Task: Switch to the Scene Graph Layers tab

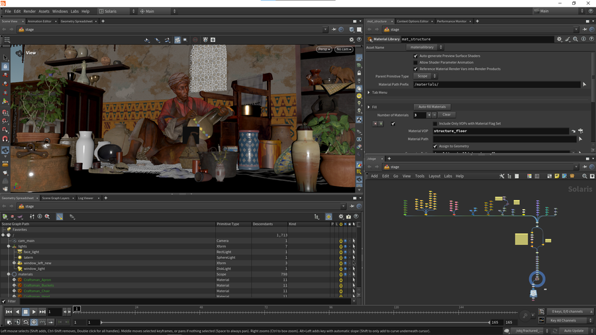Action: pos(56,198)
